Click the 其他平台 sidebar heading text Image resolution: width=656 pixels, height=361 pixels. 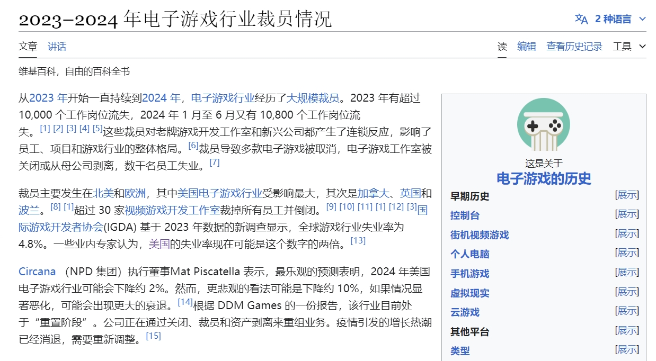pos(469,332)
